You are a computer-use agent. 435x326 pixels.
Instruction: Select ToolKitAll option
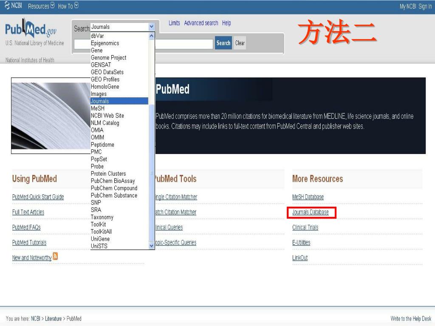(x=119, y=231)
